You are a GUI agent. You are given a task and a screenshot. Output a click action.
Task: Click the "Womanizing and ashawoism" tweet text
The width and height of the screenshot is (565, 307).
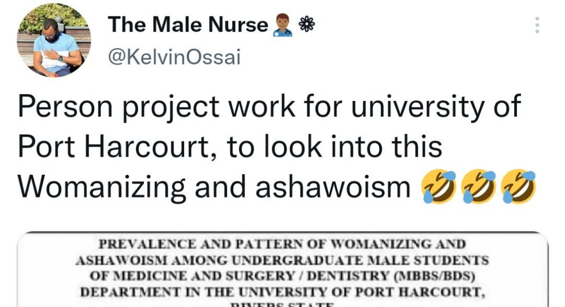point(214,186)
